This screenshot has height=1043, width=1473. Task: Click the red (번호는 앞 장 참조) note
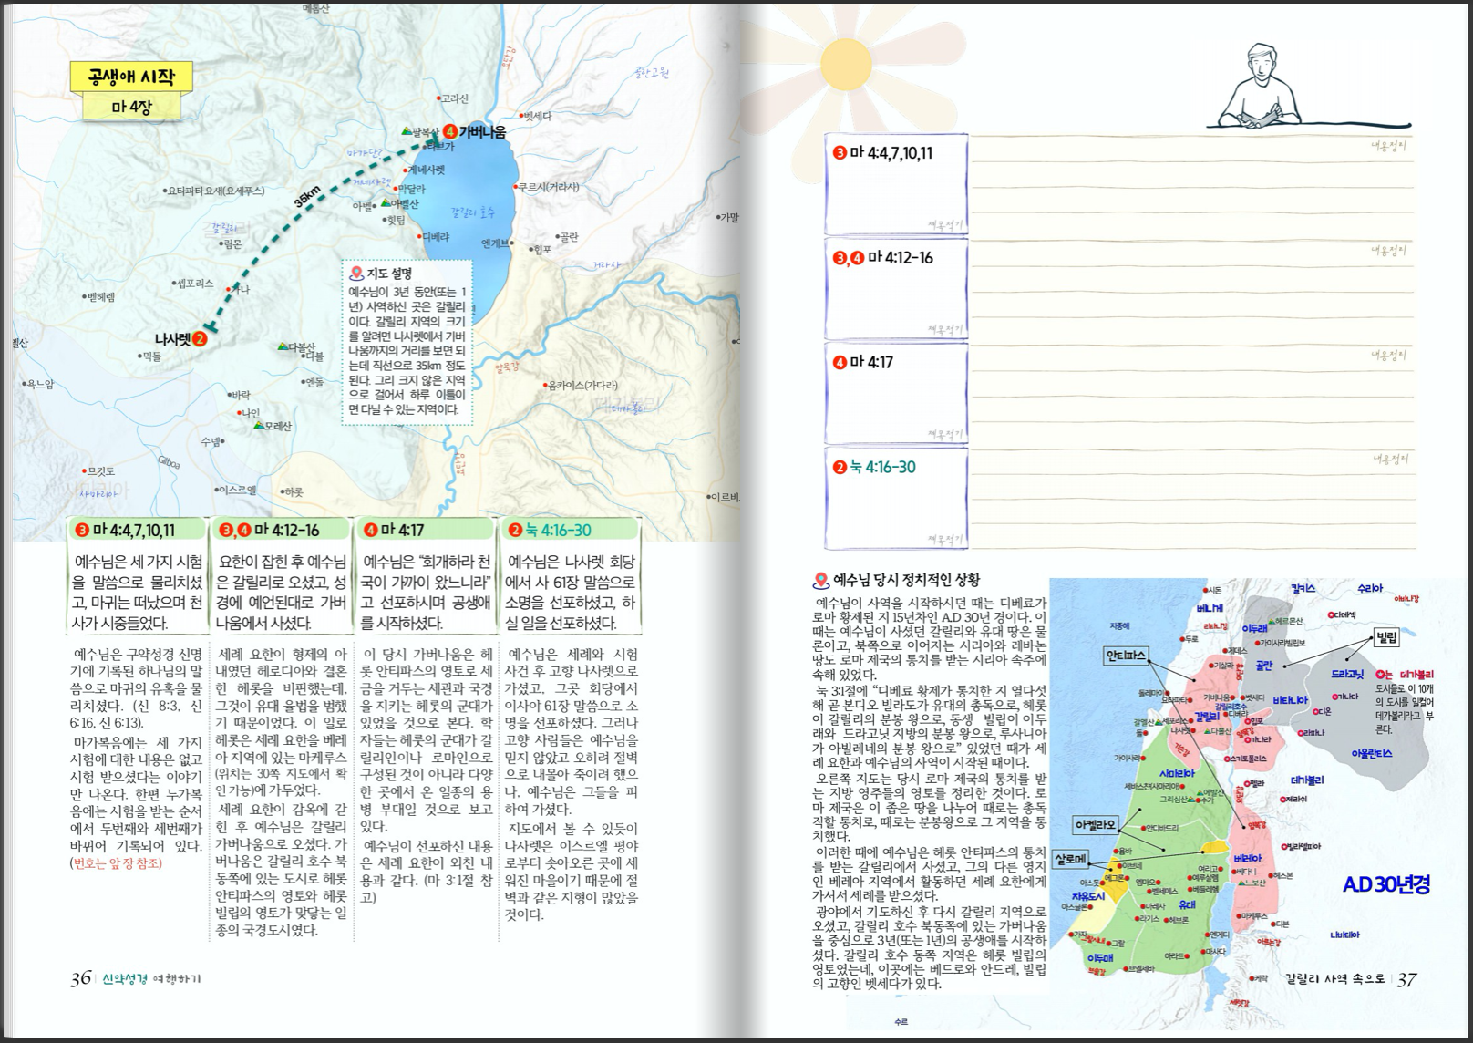point(116,862)
